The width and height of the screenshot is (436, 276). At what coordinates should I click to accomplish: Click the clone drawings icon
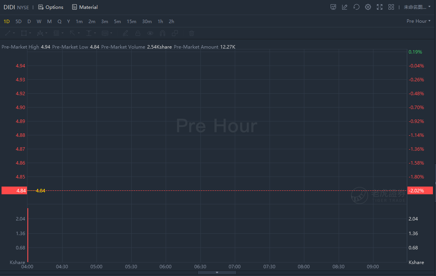point(175,33)
